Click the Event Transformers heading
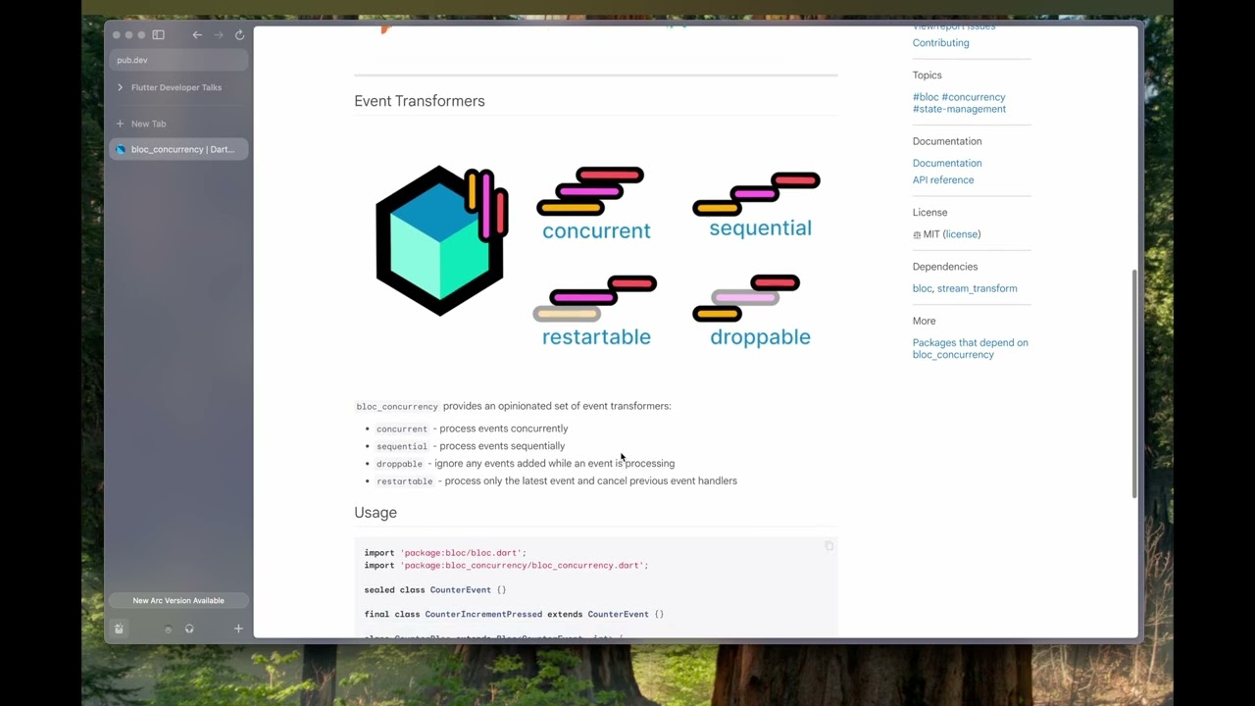 (420, 101)
